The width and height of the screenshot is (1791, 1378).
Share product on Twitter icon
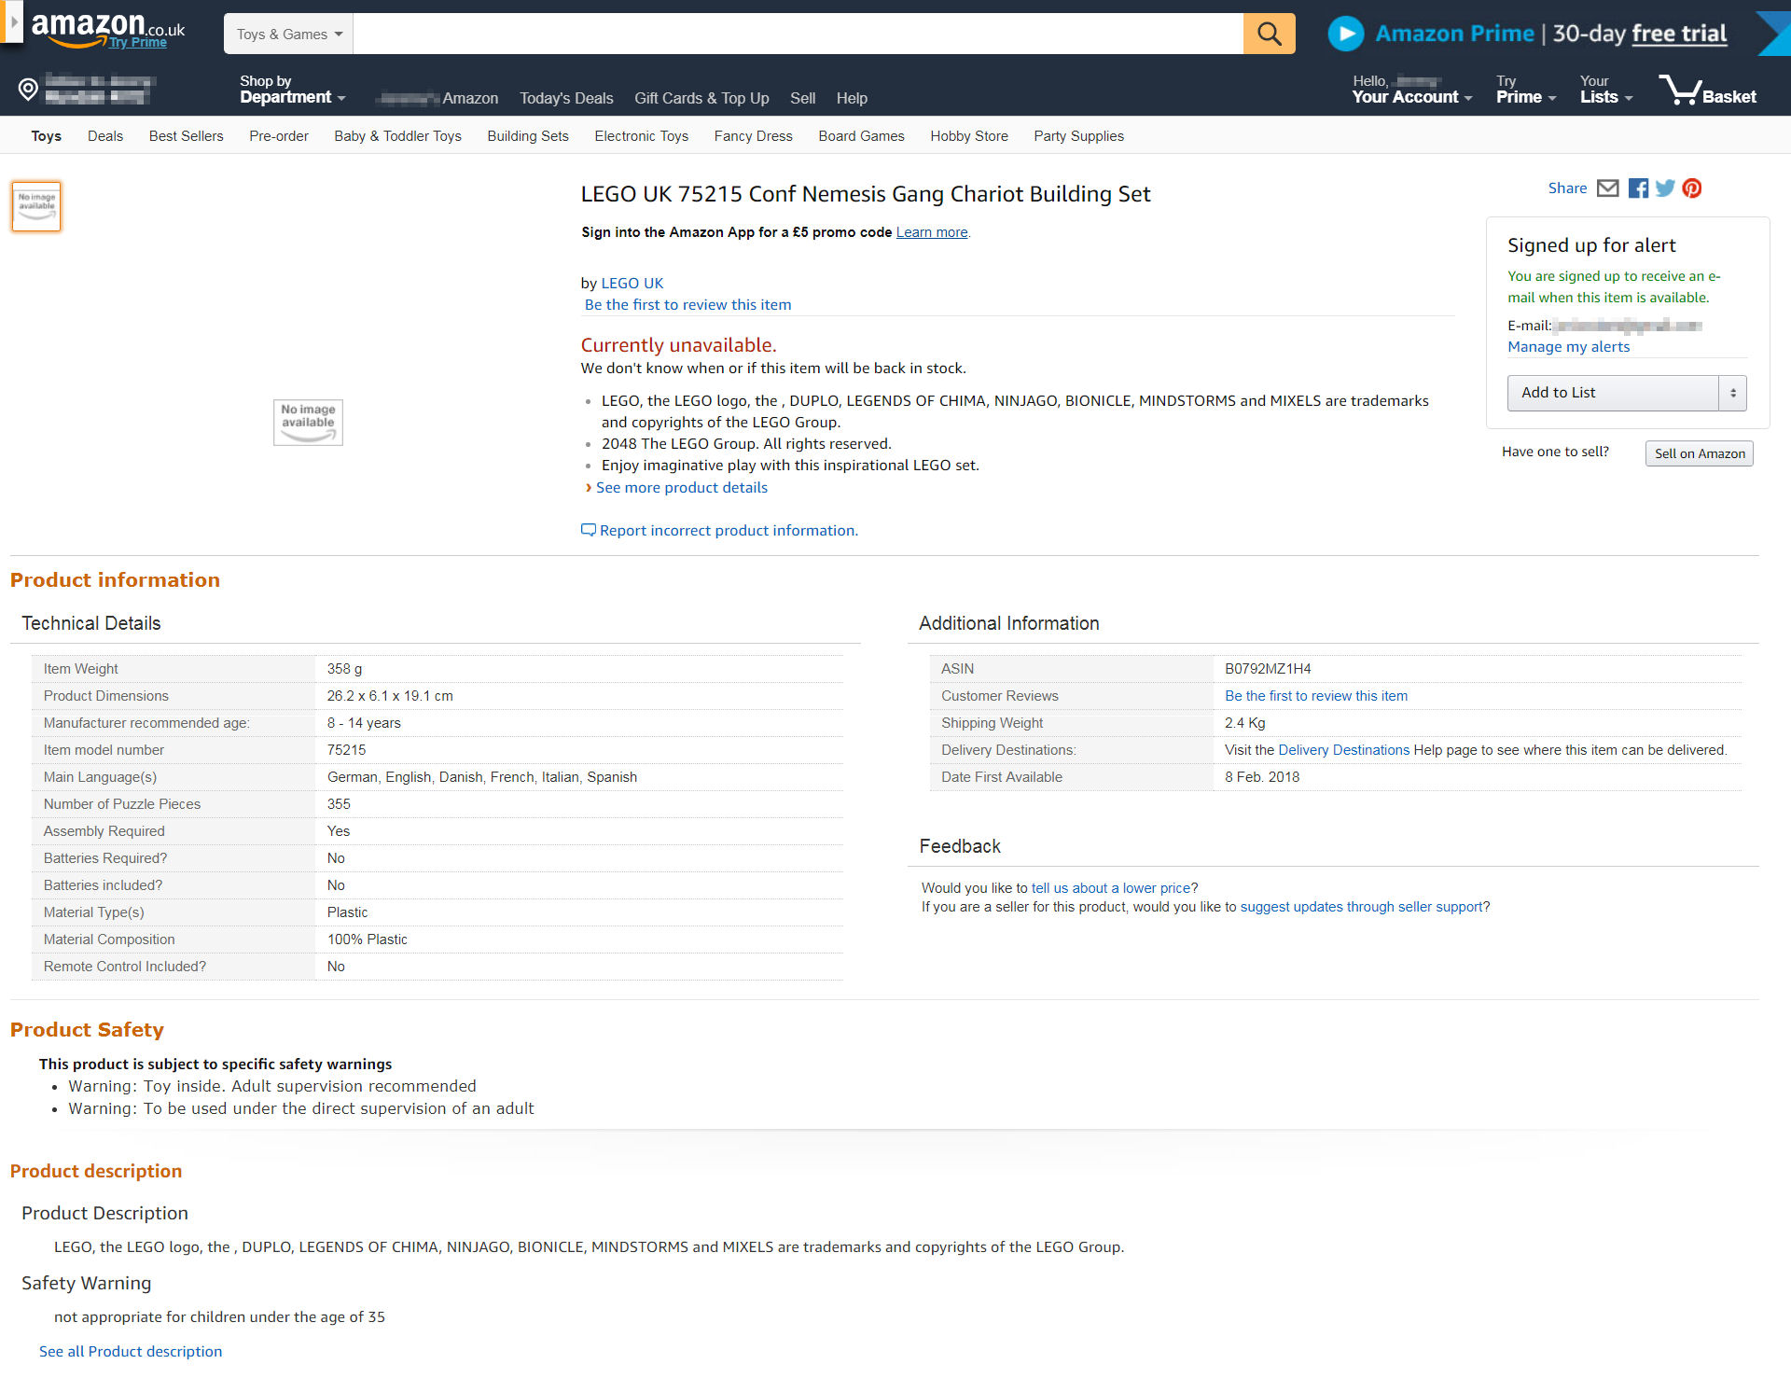pos(1665,188)
